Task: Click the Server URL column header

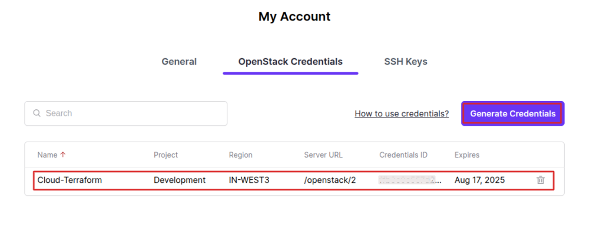Action: pos(323,155)
